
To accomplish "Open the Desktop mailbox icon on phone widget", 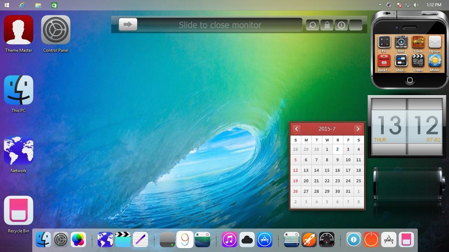I will pos(384,61).
